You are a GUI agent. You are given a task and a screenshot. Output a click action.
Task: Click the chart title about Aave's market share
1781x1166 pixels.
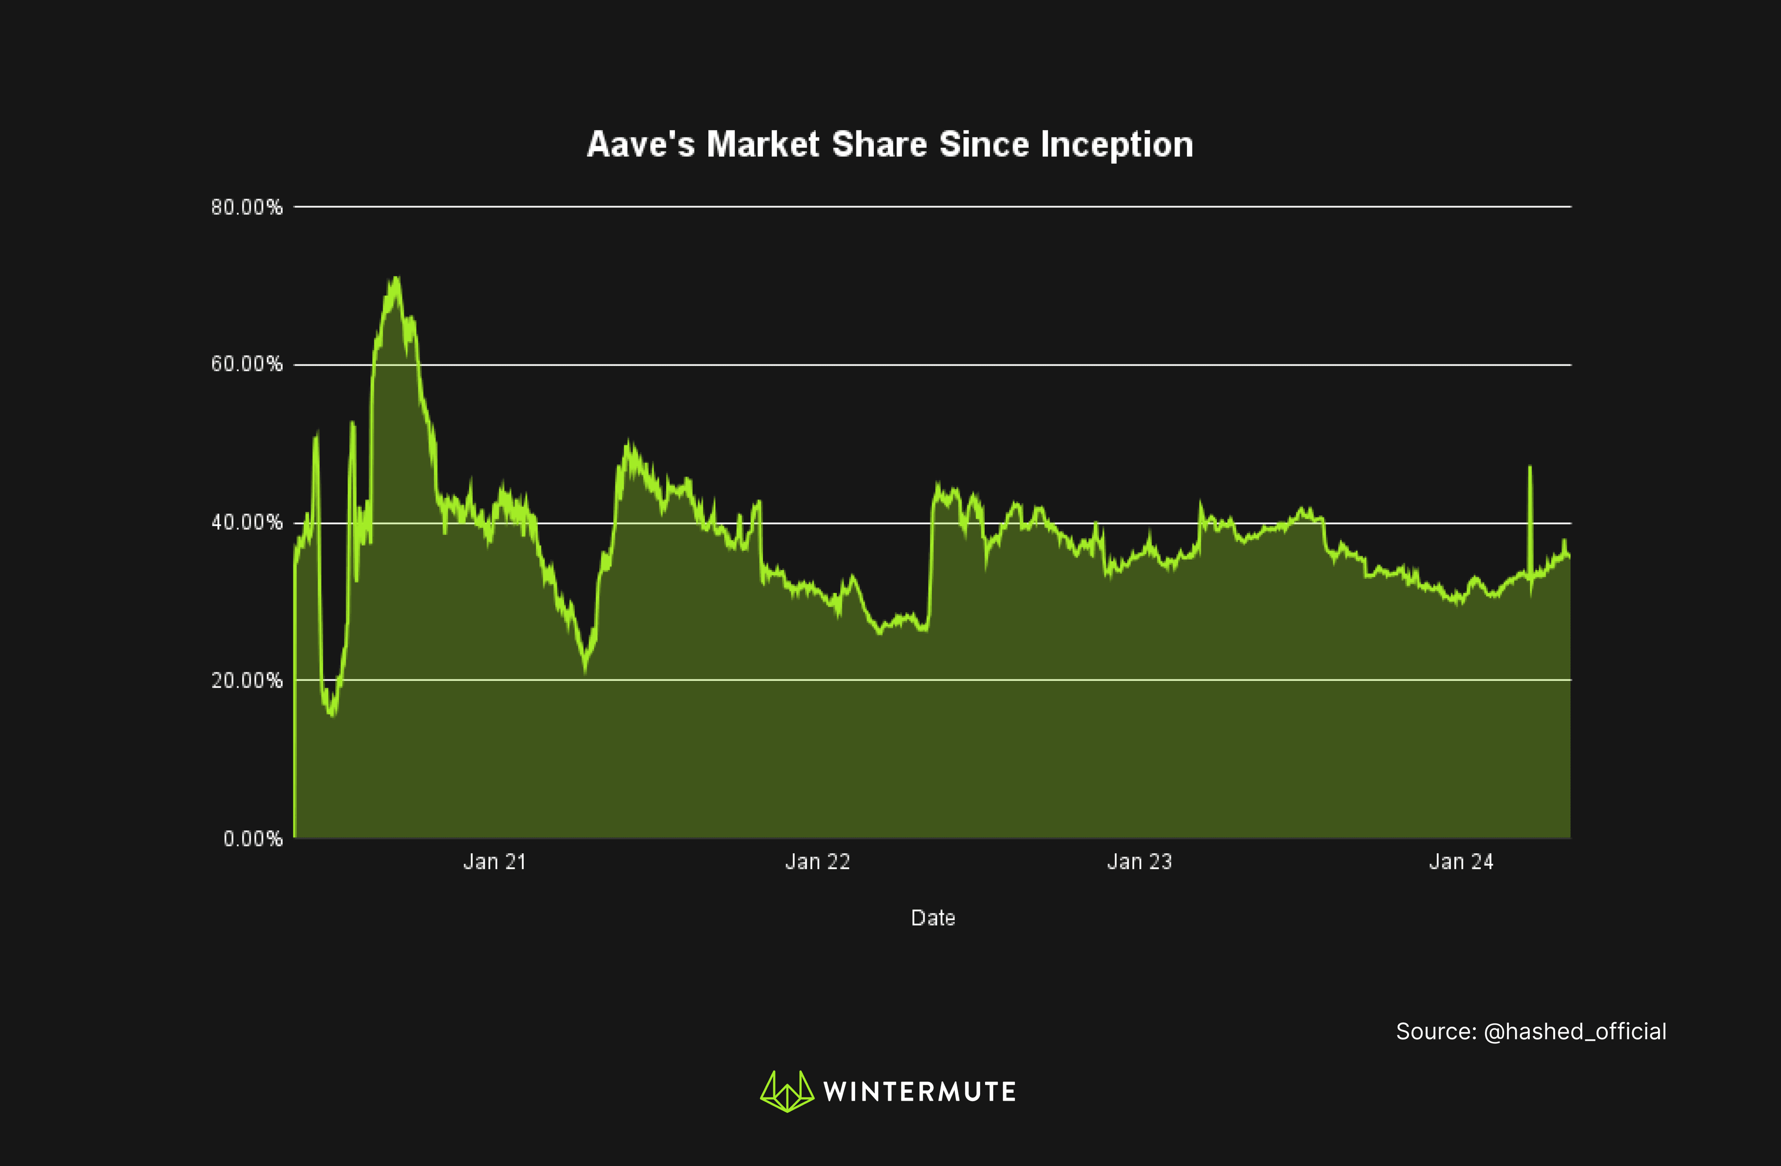tap(890, 144)
